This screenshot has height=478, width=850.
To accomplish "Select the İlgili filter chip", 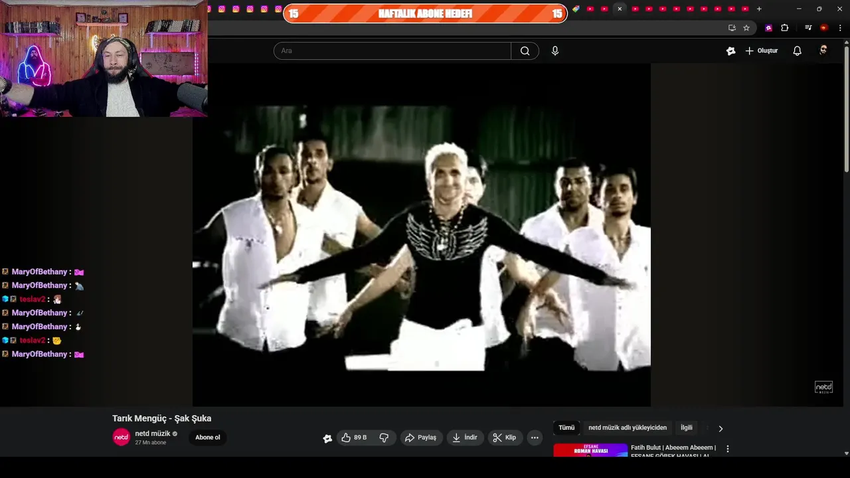I will pyautogui.click(x=687, y=428).
